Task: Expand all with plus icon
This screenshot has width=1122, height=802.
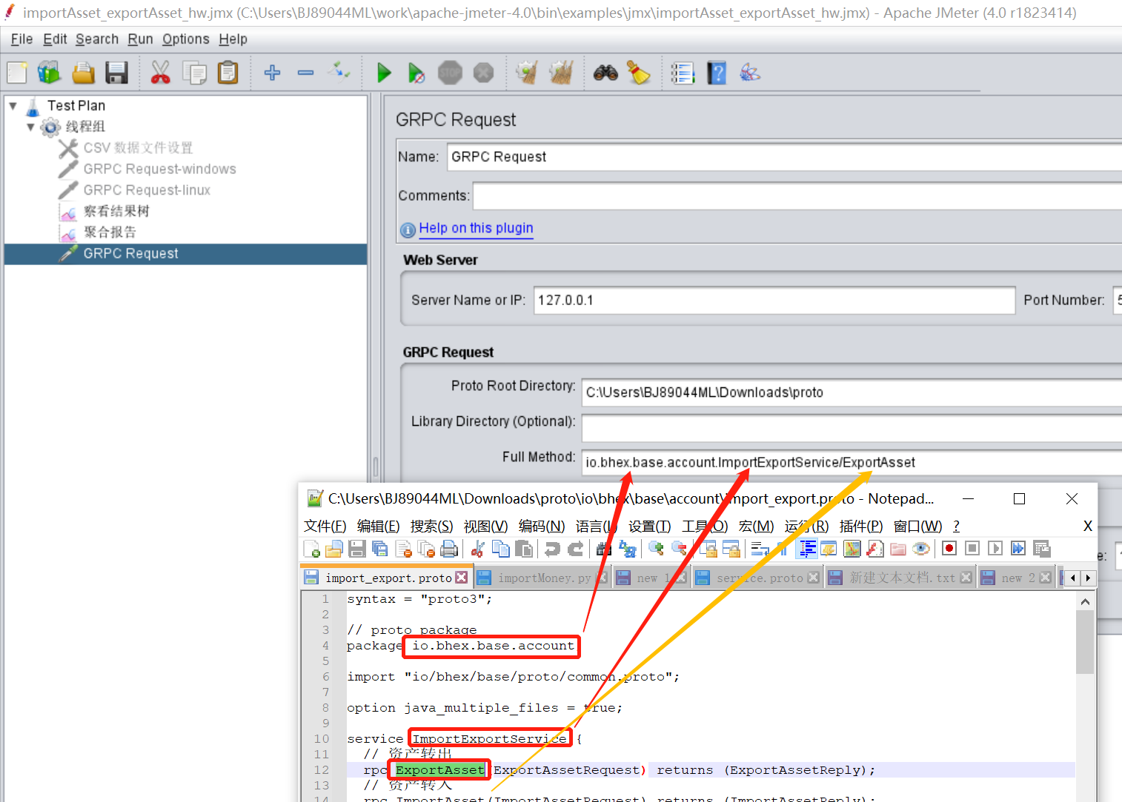Action: click(272, 73)
